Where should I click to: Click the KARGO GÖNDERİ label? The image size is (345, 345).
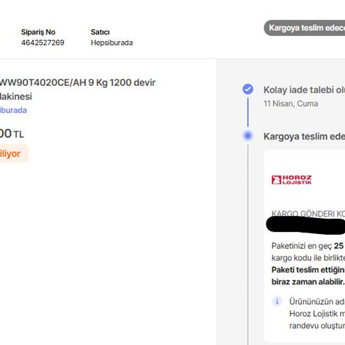[308, 213]
